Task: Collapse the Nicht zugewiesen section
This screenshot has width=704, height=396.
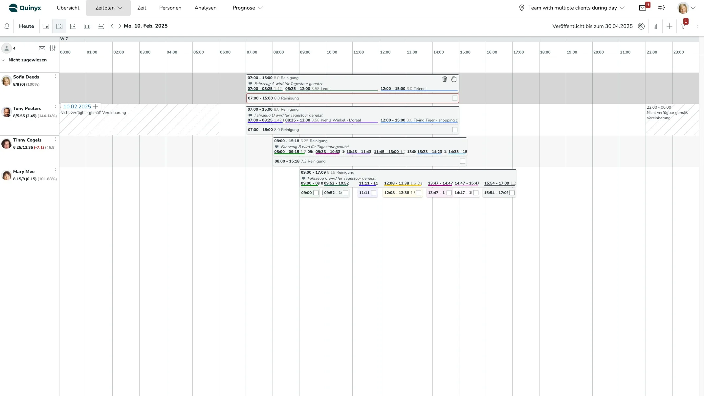Action: click(x=3, y=60)
